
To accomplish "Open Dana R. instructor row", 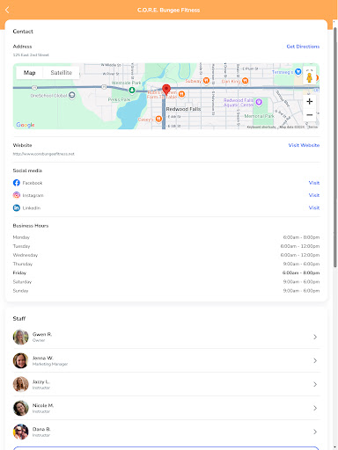I will coord(166,432).
